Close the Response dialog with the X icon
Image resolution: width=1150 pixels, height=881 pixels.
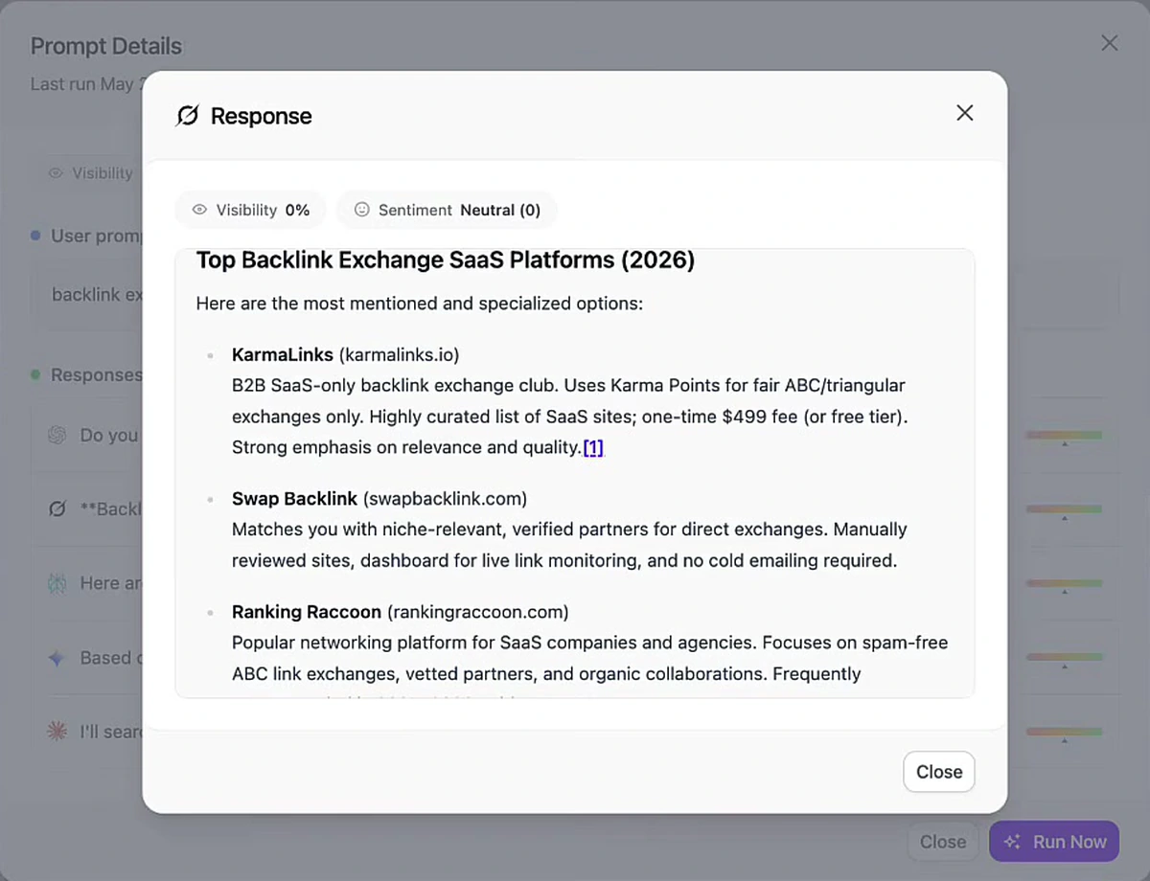[x=965, y=113]
